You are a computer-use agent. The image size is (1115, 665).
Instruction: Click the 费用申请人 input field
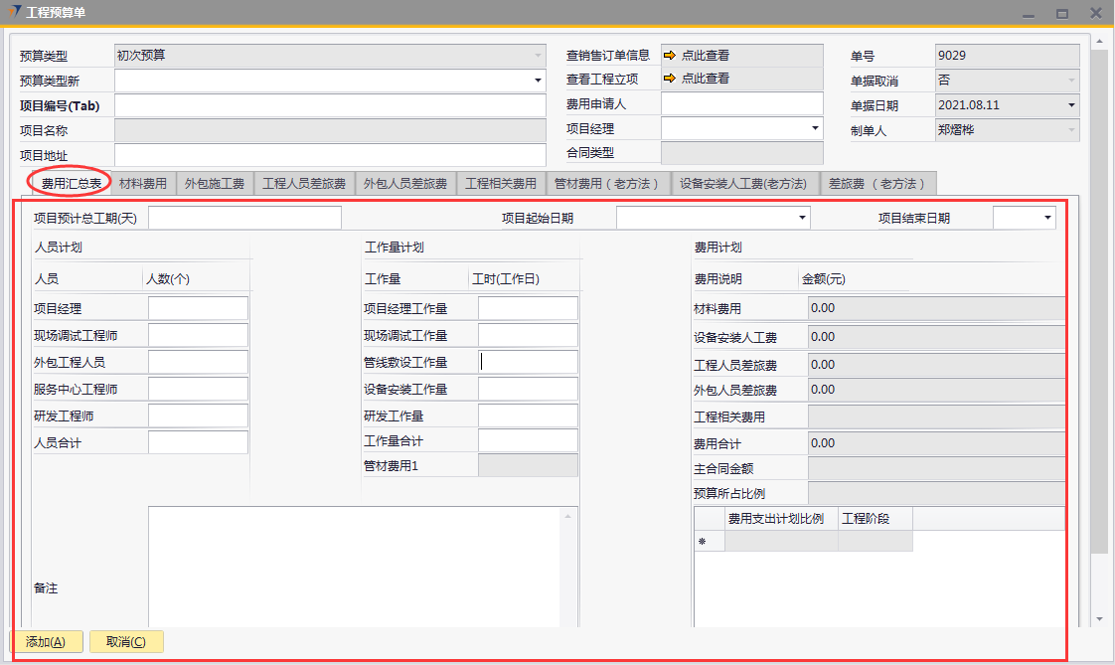[x=741, y=103]
